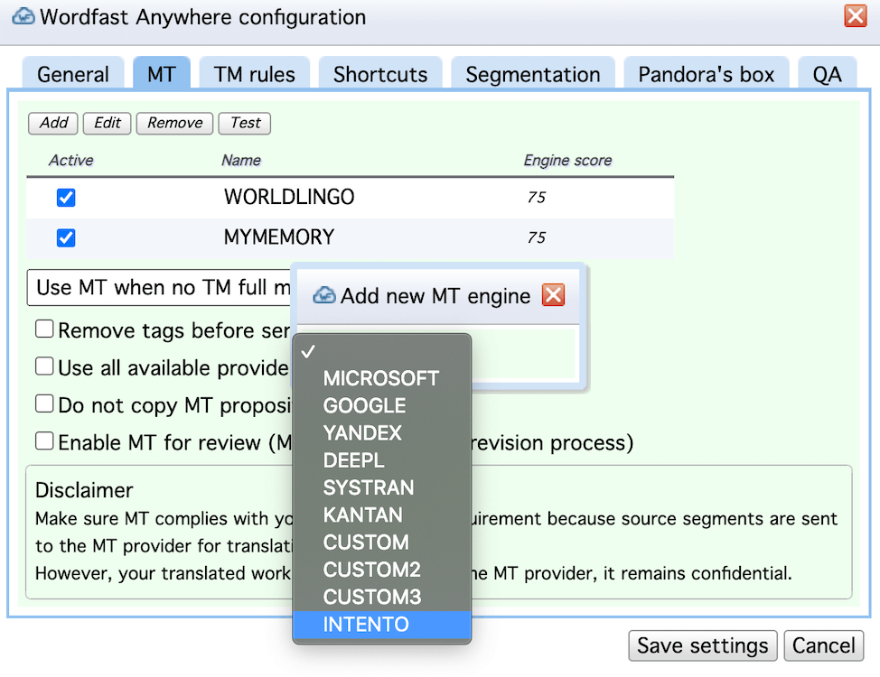Click MYMEMORY engine score 75
The width and height of the screenshot is (880, 677).
pyautogui.click(x=537, y=237)
